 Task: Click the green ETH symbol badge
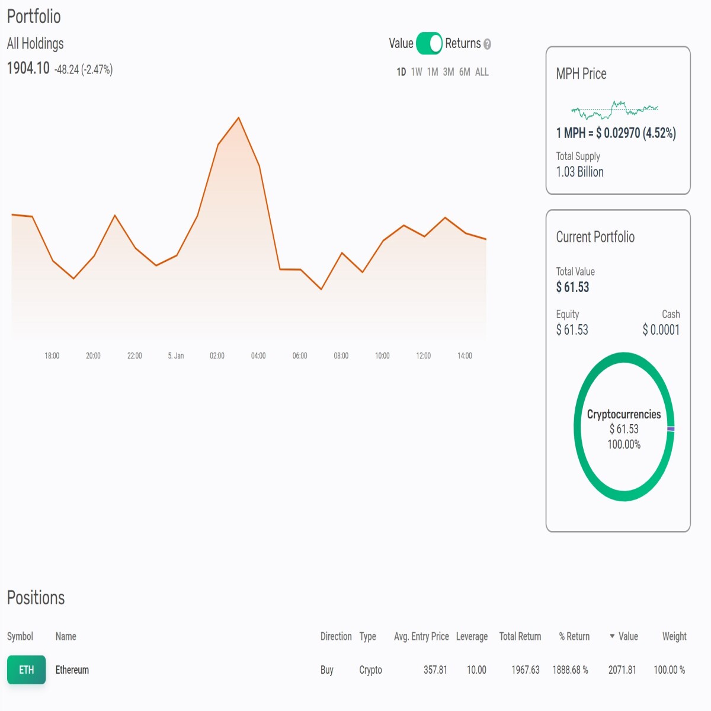(26, 670)
